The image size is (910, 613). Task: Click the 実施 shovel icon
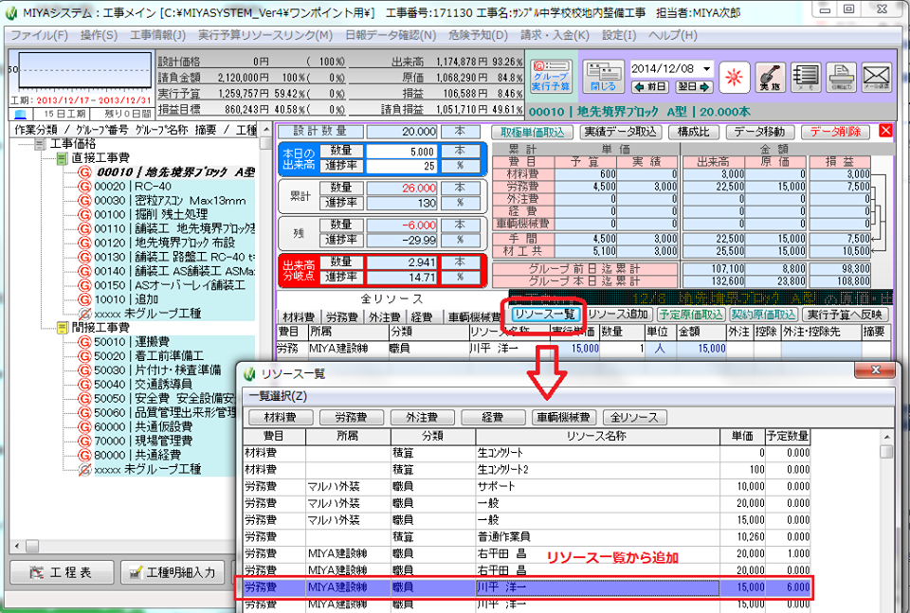770,77
